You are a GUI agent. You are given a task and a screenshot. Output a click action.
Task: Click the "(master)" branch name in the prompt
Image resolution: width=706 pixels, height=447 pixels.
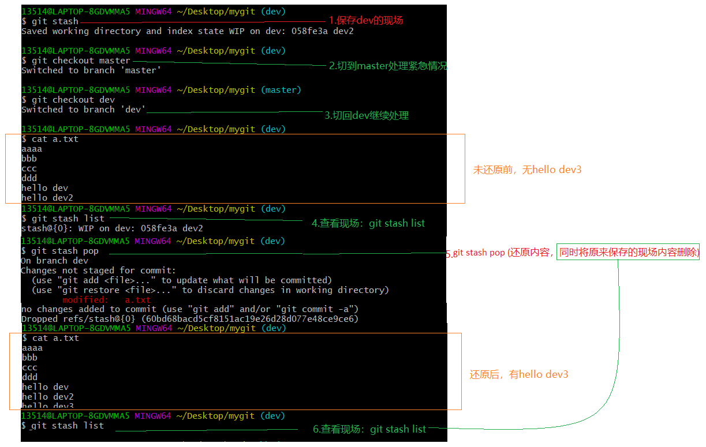point(281,90)
